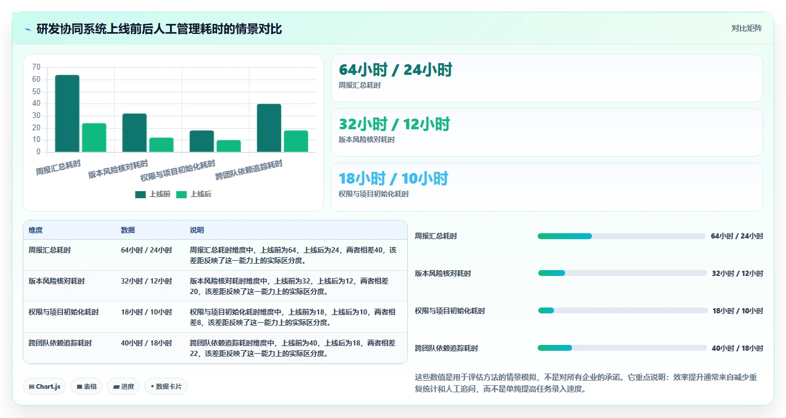Image resolution: width=786 pixels, height=418 pixels.
Task: Click chart axis label 权限与项目初始化耗时
Action: (x=178, y=170)
